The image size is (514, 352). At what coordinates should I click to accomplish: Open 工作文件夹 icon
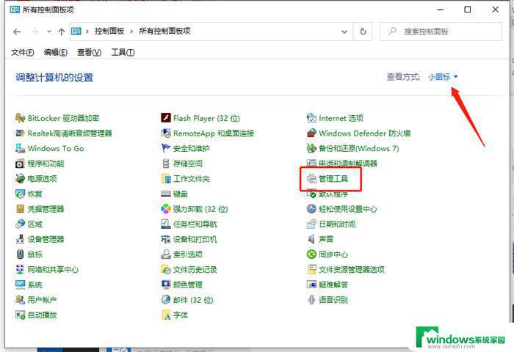(166, 178)
